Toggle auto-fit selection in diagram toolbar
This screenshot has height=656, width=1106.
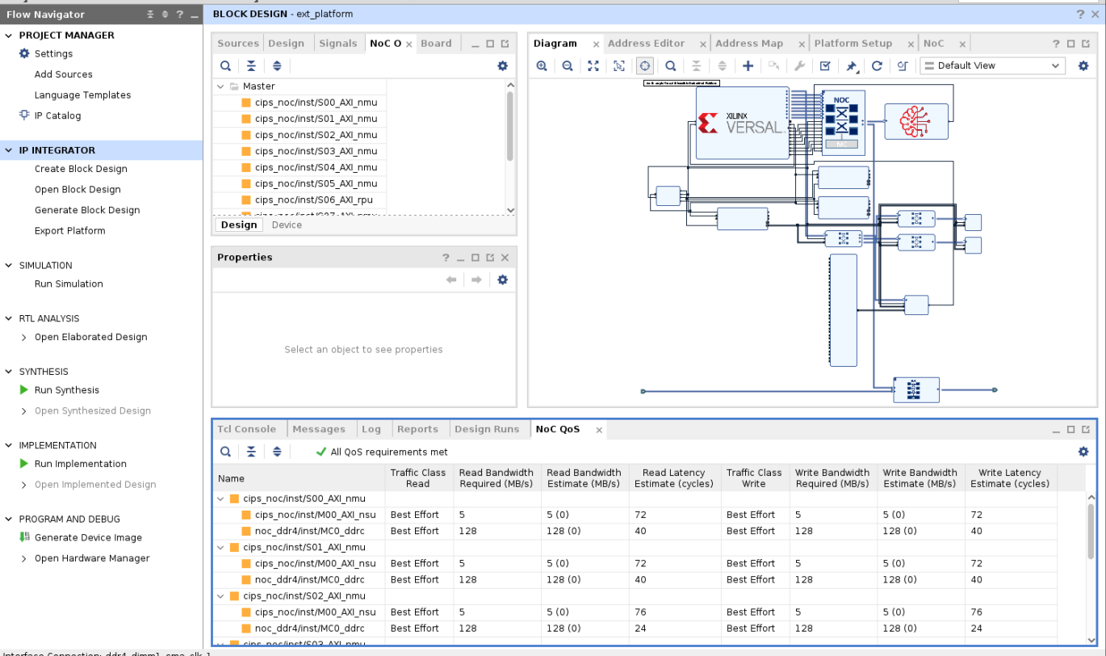point(645,66)
